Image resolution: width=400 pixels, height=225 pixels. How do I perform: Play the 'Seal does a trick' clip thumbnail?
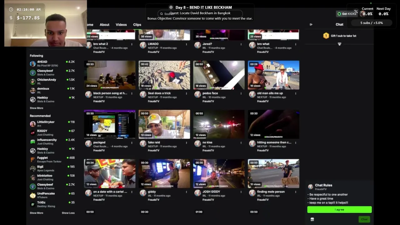pyautogui.click(x=164, y=75)
